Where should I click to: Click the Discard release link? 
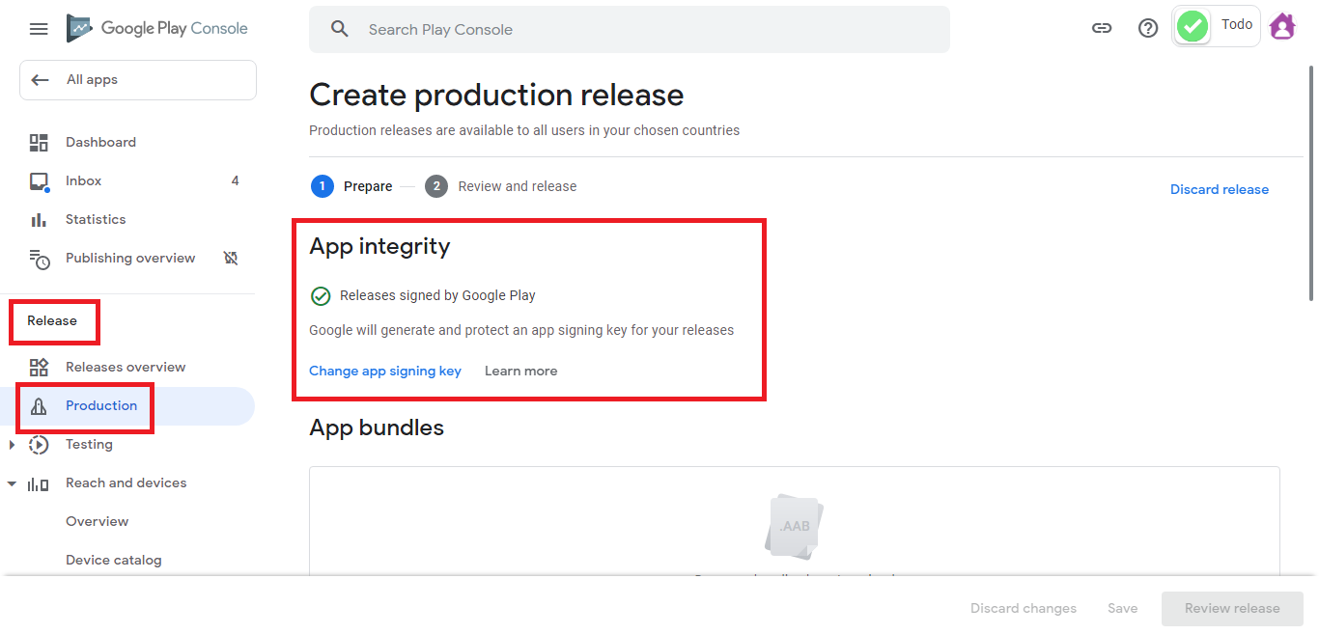tap(1220, 190)
